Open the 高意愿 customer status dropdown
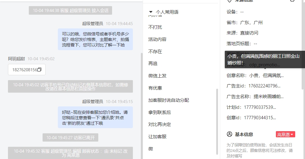This screenshot has width=305, height=159. (285, 134)
